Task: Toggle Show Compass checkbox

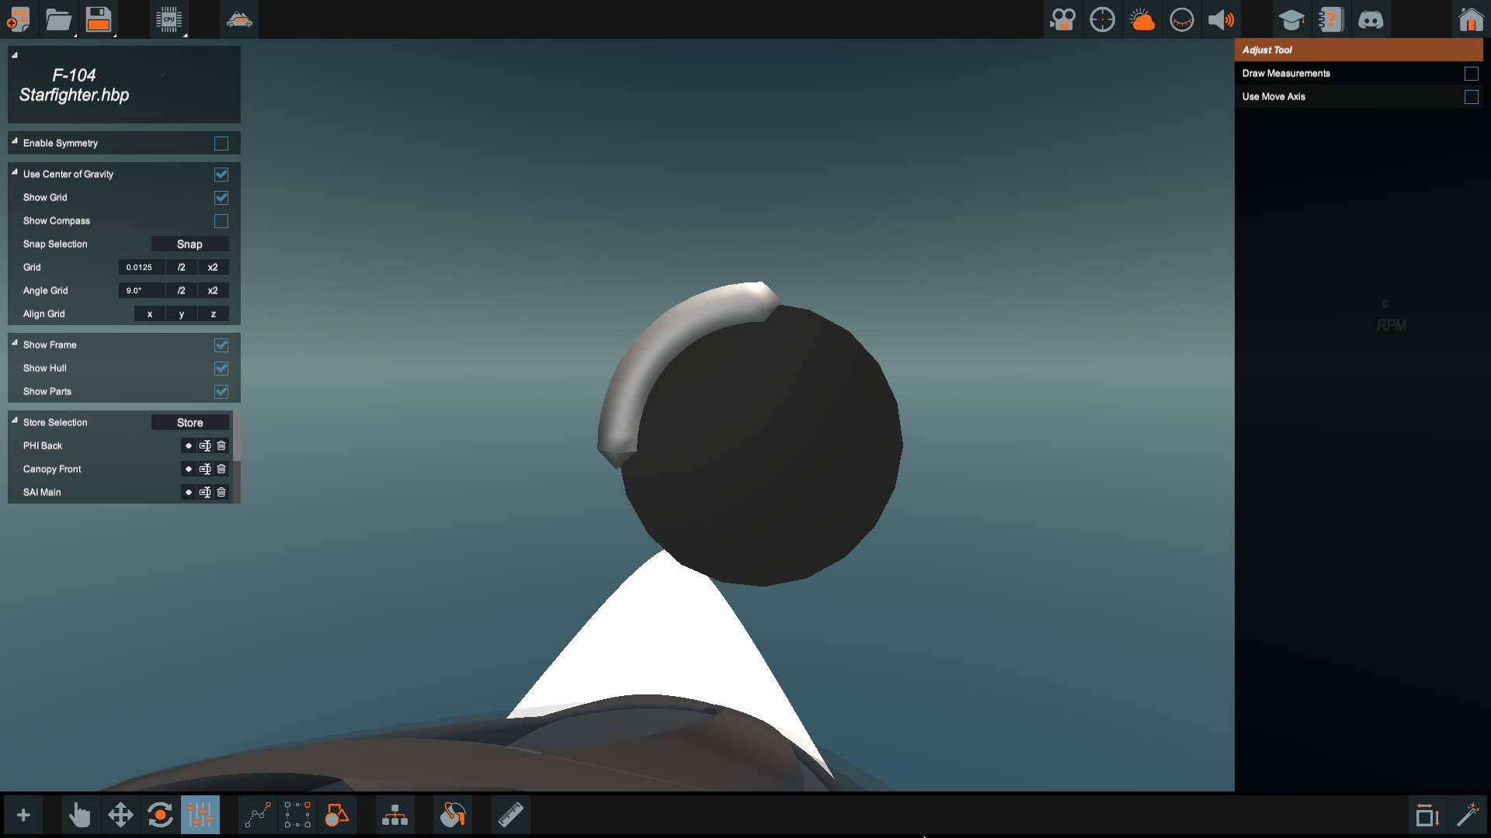Action: (221, 221)
